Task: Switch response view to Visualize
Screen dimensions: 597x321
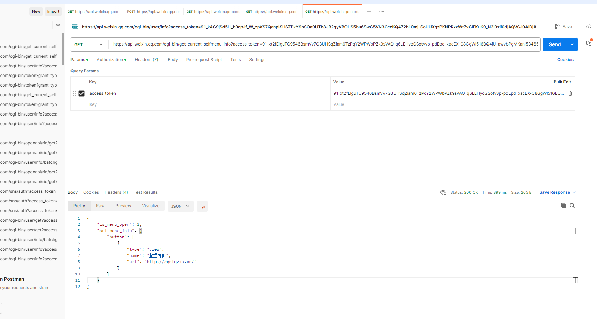Action: [x=151, y=206]
